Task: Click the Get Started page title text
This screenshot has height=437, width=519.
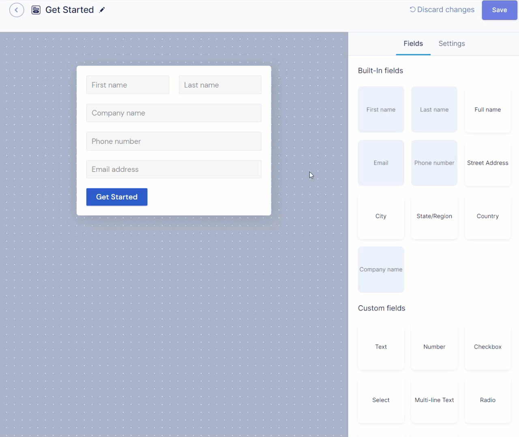Action: point(69,10)
